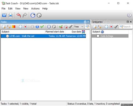Sort tasks by Planned start date header
The height and width of the screenshot is (106, 133).
[55, 32]
